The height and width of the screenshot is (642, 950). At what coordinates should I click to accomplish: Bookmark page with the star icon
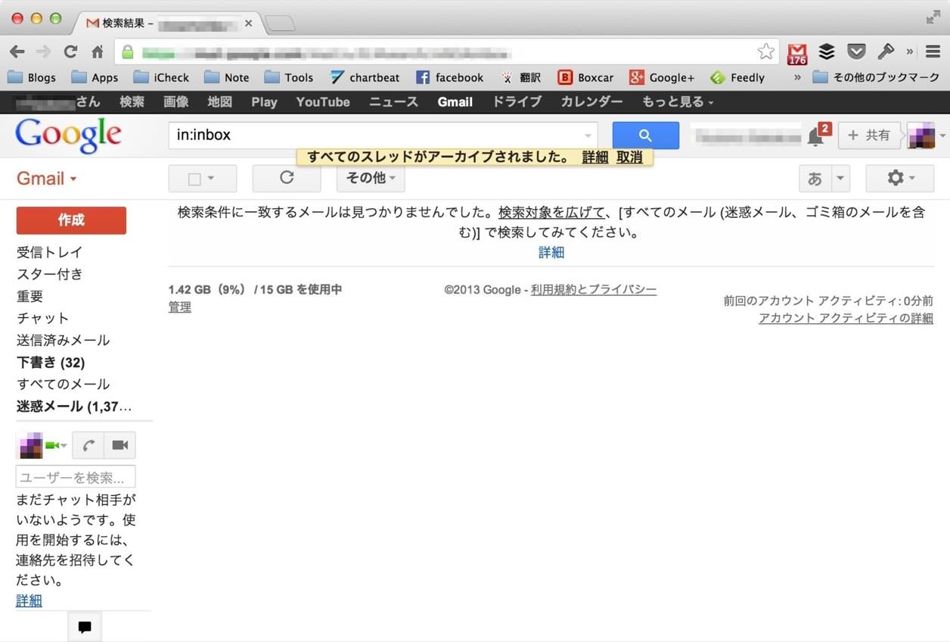click(x=766, y=51)
